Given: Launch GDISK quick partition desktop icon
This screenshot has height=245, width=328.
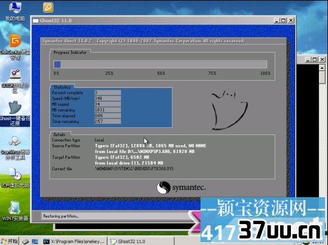Looking at the screenshot, I should [15, 81].
